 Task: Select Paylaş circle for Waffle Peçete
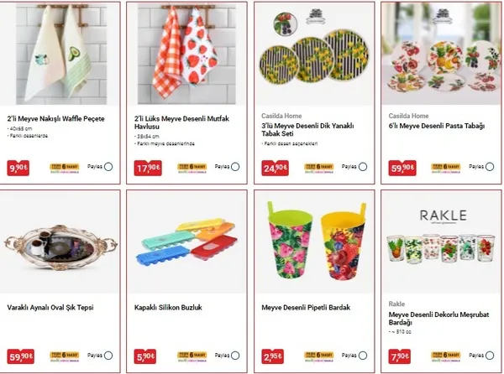pyautogui.click(x=108, y=167)
